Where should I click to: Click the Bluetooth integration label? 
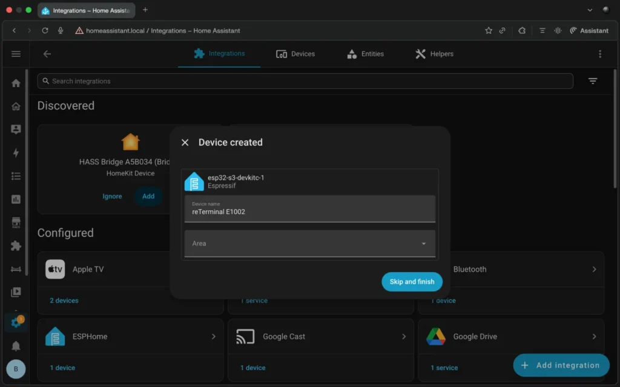[470, 269]
